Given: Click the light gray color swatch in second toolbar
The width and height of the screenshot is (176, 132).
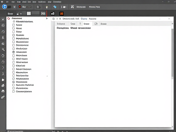Looking at the screenshot, I should coord(29,13).
